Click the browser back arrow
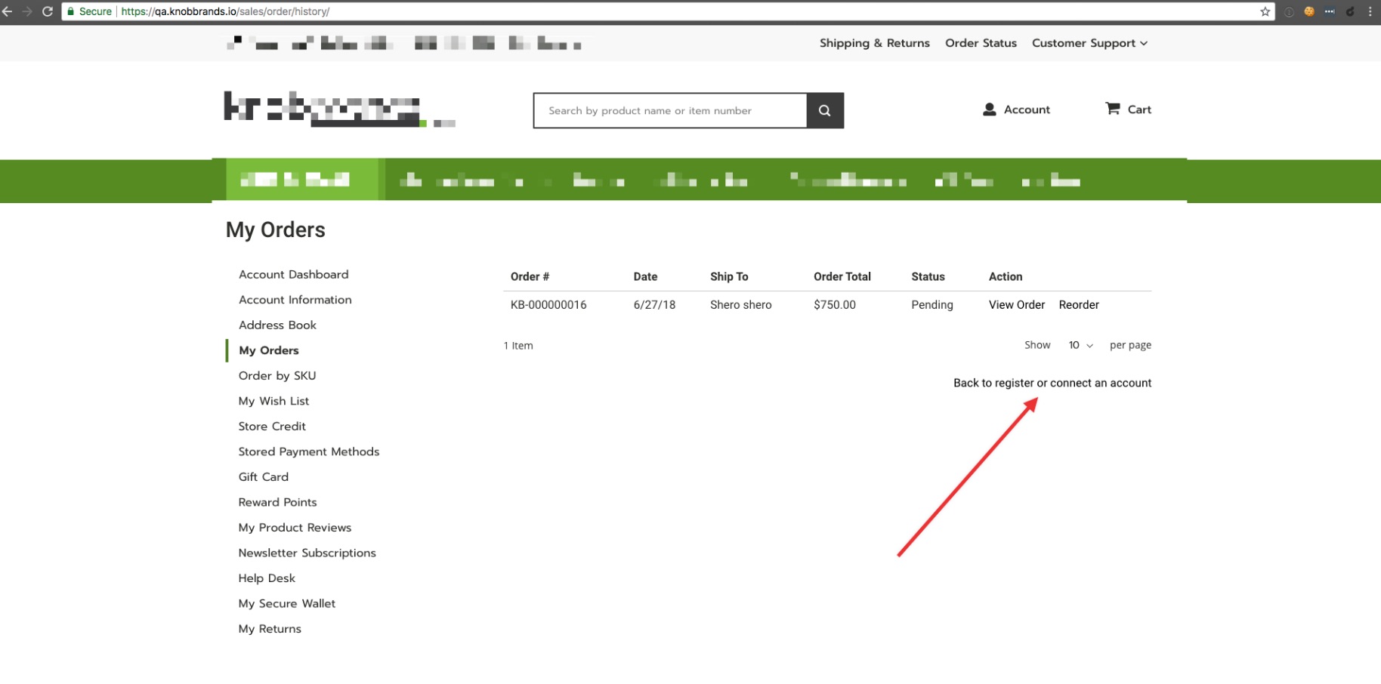Image resolution: width=1381 pixels, height=684 pixels. pyautogui.click(x=8, y=11)
